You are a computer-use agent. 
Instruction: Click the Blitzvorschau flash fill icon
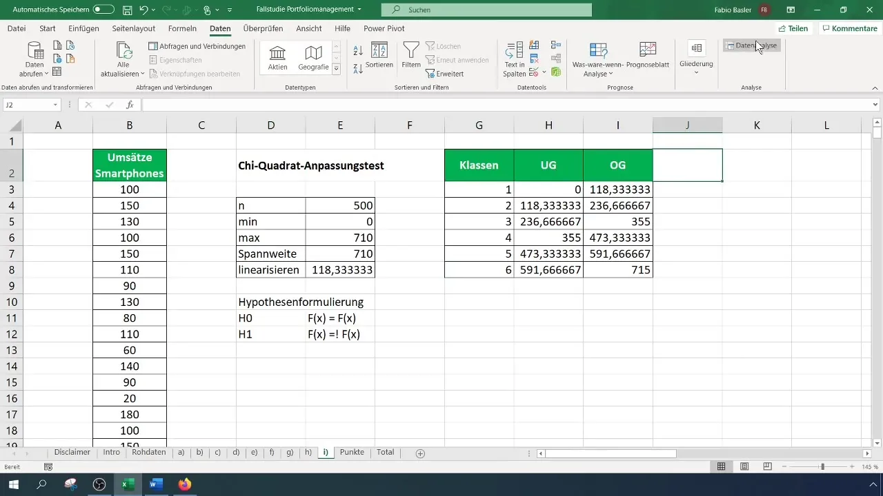point(533,45)
